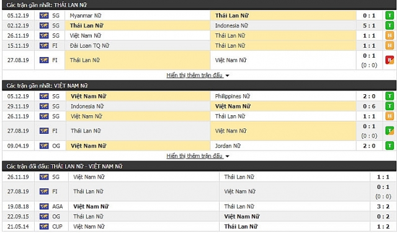Screen dimensions: 397x233
Task: Select the head-to-head Thái Lan Nữ - Việt Nam Nữ header
Action: tap(199, 166)
